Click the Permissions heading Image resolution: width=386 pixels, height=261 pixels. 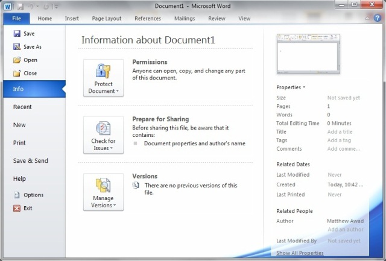pyautogui.click(x=150, y=62)
